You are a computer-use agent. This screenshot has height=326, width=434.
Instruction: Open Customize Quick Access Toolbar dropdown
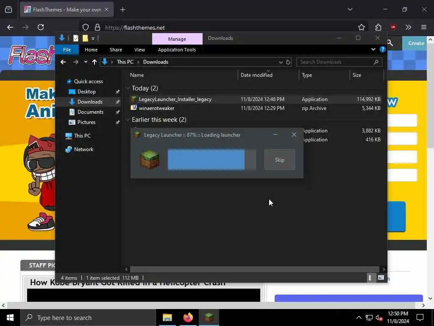93,39
